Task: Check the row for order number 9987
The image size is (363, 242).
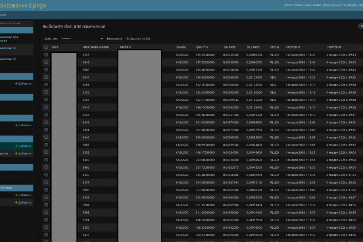Action: [46, 145]
